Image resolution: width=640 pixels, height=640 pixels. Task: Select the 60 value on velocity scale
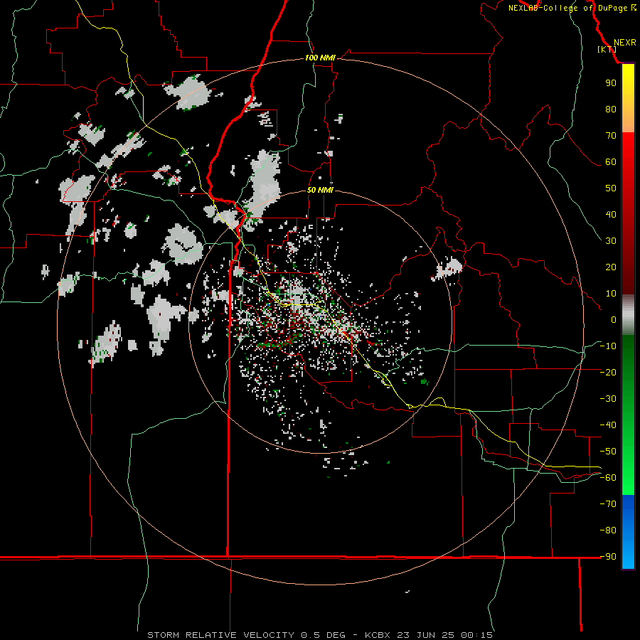click(611, 162)
